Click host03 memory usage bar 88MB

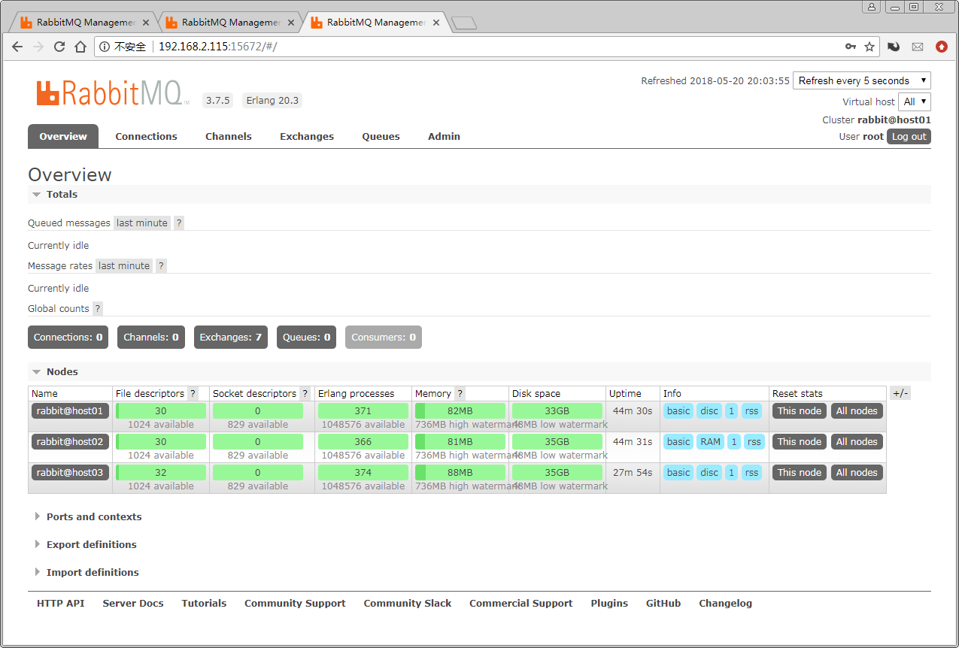460,473
